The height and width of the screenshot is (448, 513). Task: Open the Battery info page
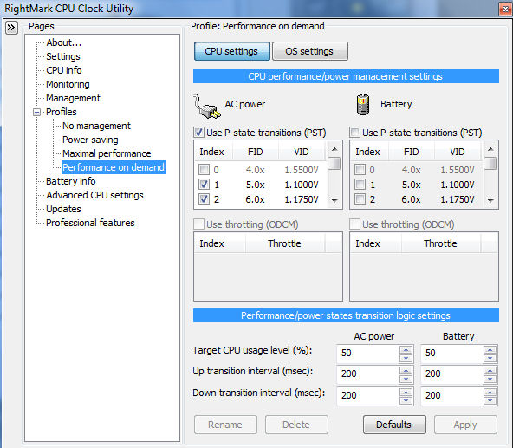pyautogui.click(x=71, y=181)
